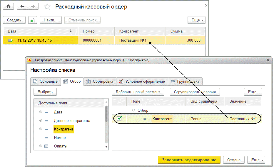Click the available fields scrollbar thumb

pos(106,114)
